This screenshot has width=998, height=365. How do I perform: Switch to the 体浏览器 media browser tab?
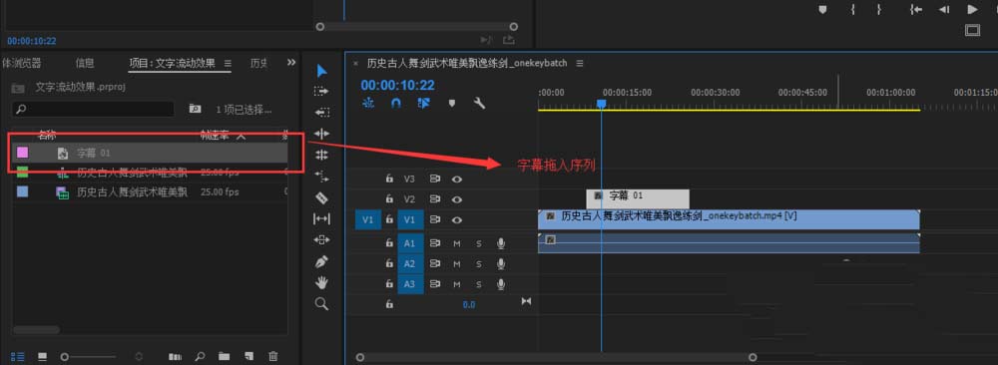point(21,63)
